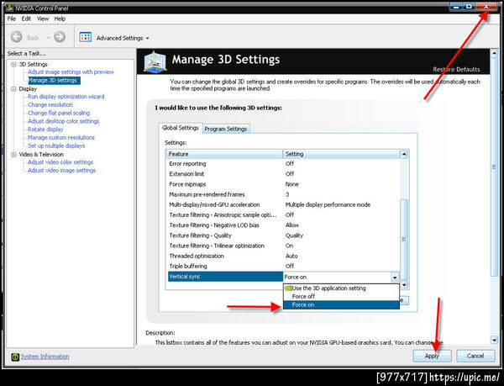Close the NVIDIA Control Panel window
The image size is (504, 386).
[x=486, y=7]
